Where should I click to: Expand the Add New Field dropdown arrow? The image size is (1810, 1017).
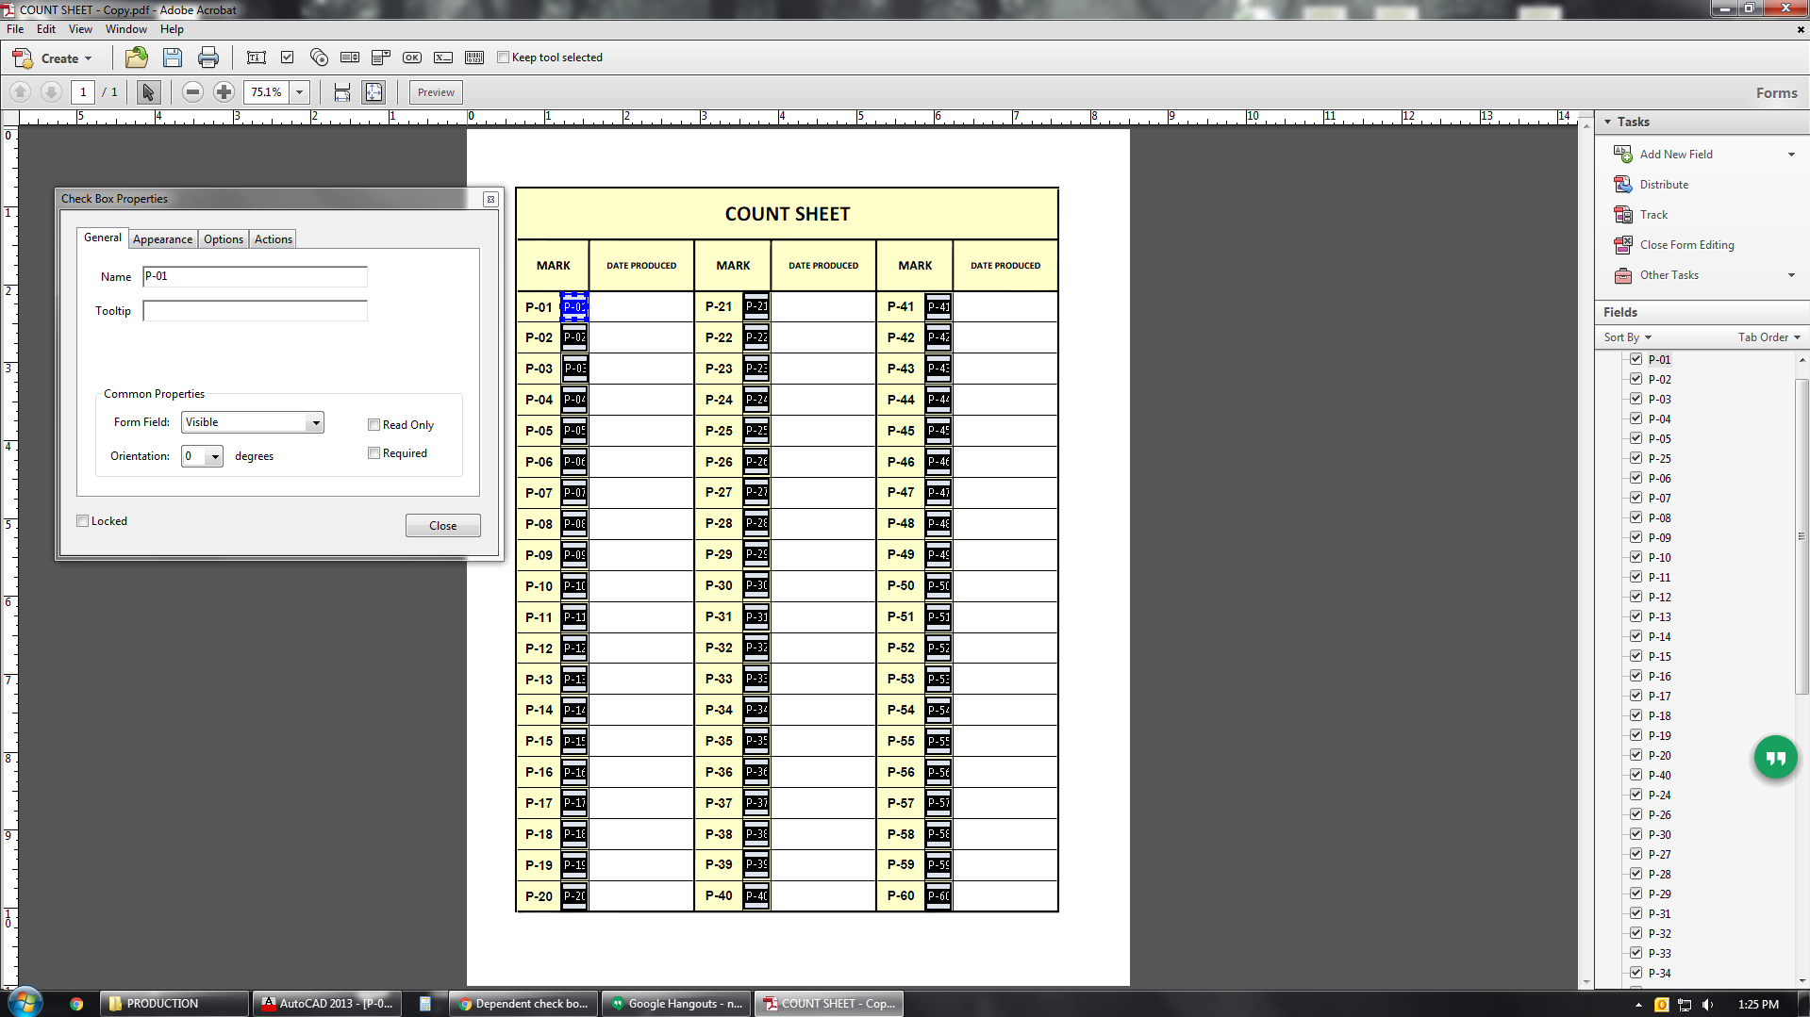tap(1791, 155)
